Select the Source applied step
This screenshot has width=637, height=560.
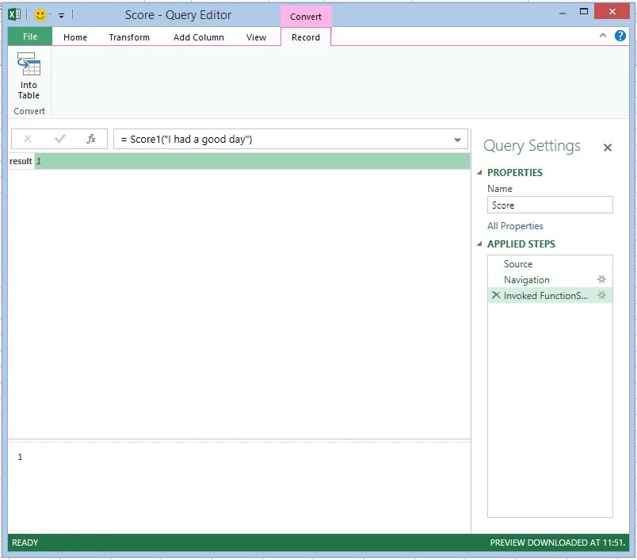coord(550,264)
